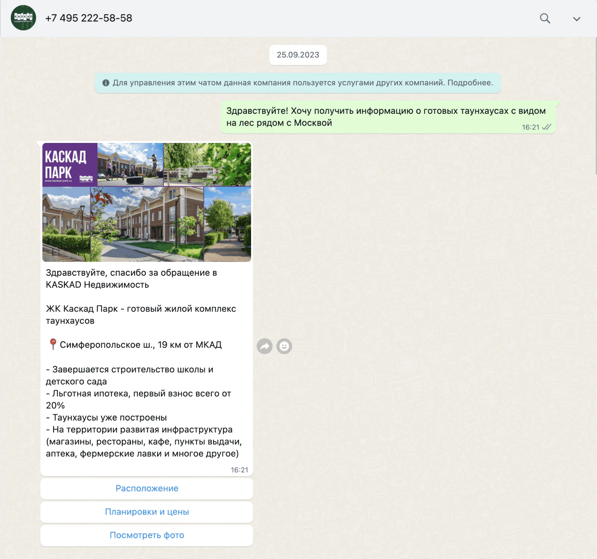Click 'Завершается строительство школы' line
The image size is (597, 559).
pos(129,375)
